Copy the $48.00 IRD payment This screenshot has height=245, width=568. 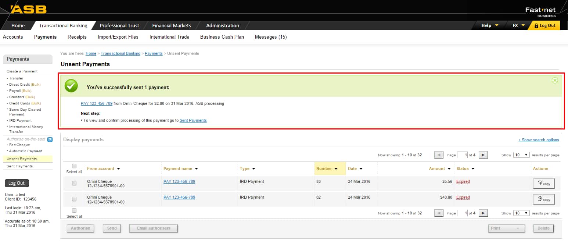coord(543,199)
